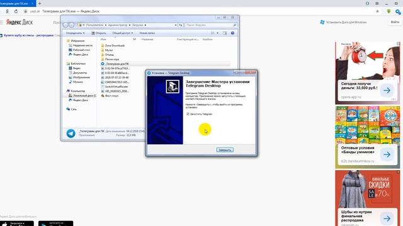This screenshot has height=226, width=403.
Task: Select the Песни хора folder
Action: point(110,59)
